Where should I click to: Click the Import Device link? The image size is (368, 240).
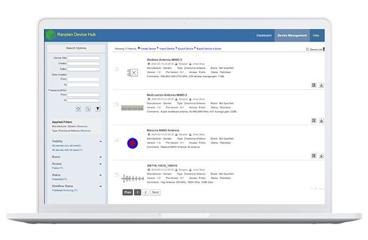click(x=167, y=49)
